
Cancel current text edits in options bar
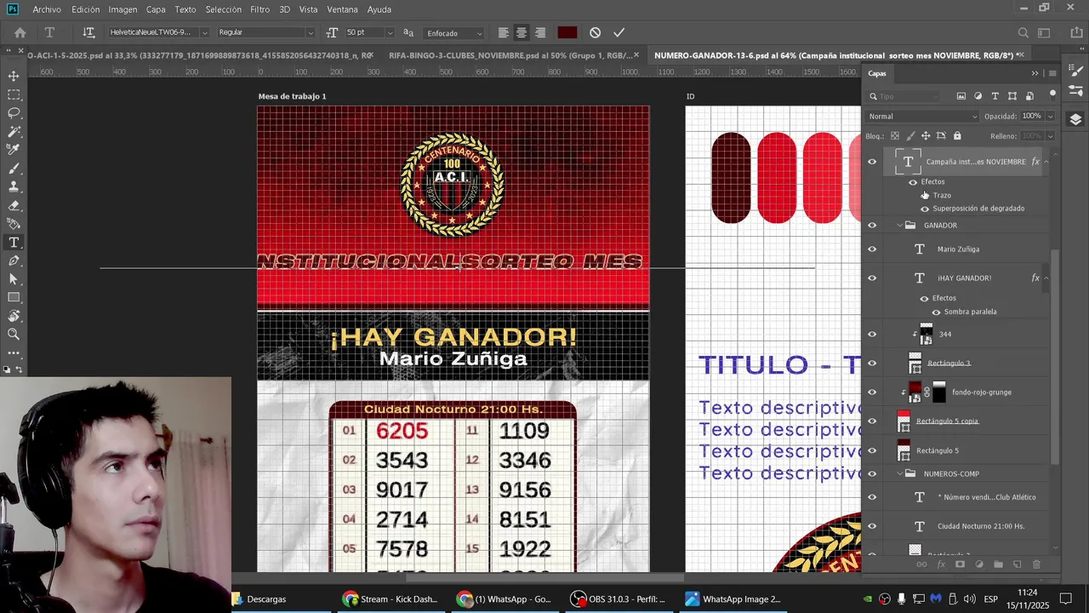[x=595, y=32]
